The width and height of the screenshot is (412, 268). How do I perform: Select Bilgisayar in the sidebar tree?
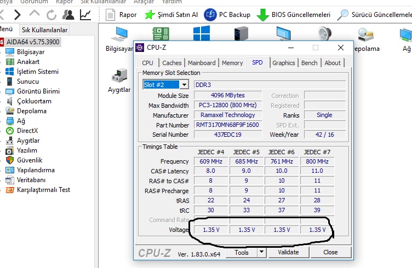[31, 52]
